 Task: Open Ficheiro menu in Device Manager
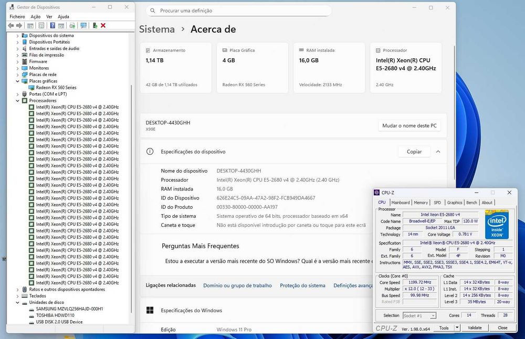tap(17, 16)
